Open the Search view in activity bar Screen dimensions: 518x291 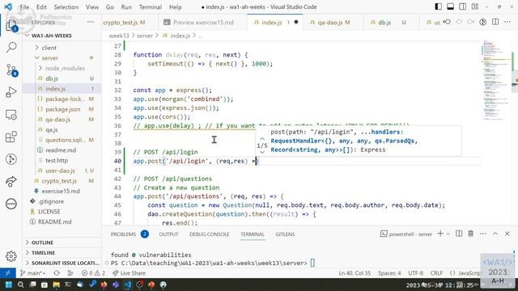[11, 47]
